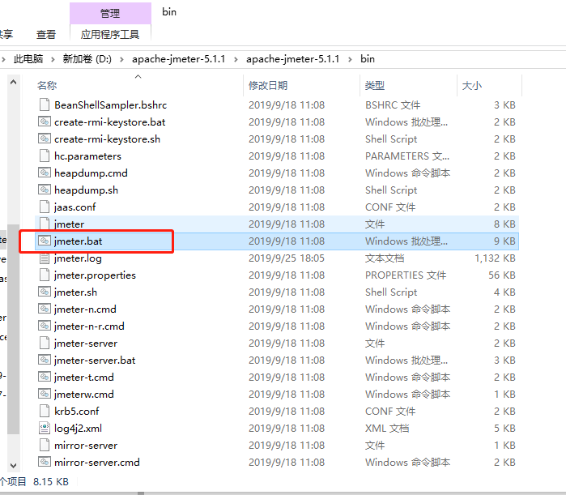Select the mirror-server.cmd file name

[96, 462]
